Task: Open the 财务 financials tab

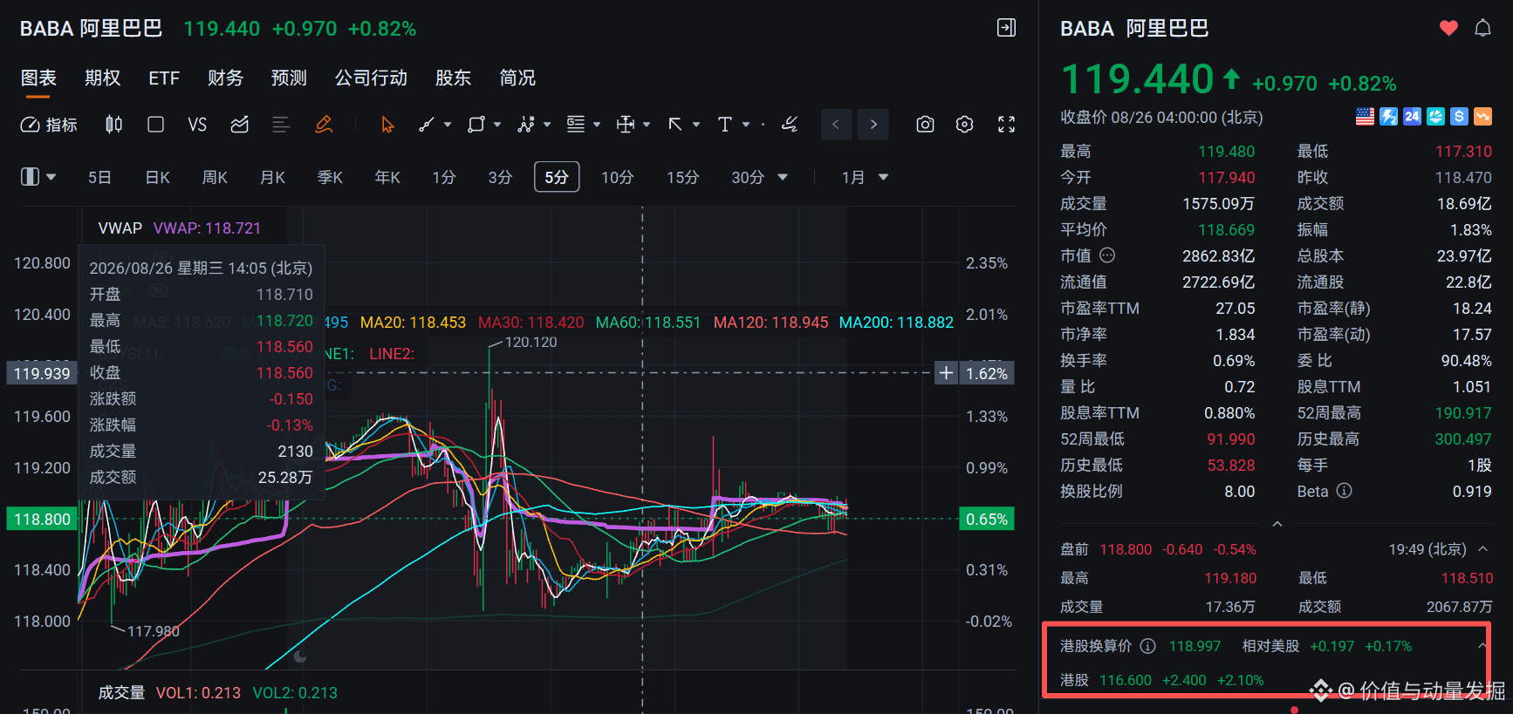Action: pyautogui.click(x=225, y=78)
